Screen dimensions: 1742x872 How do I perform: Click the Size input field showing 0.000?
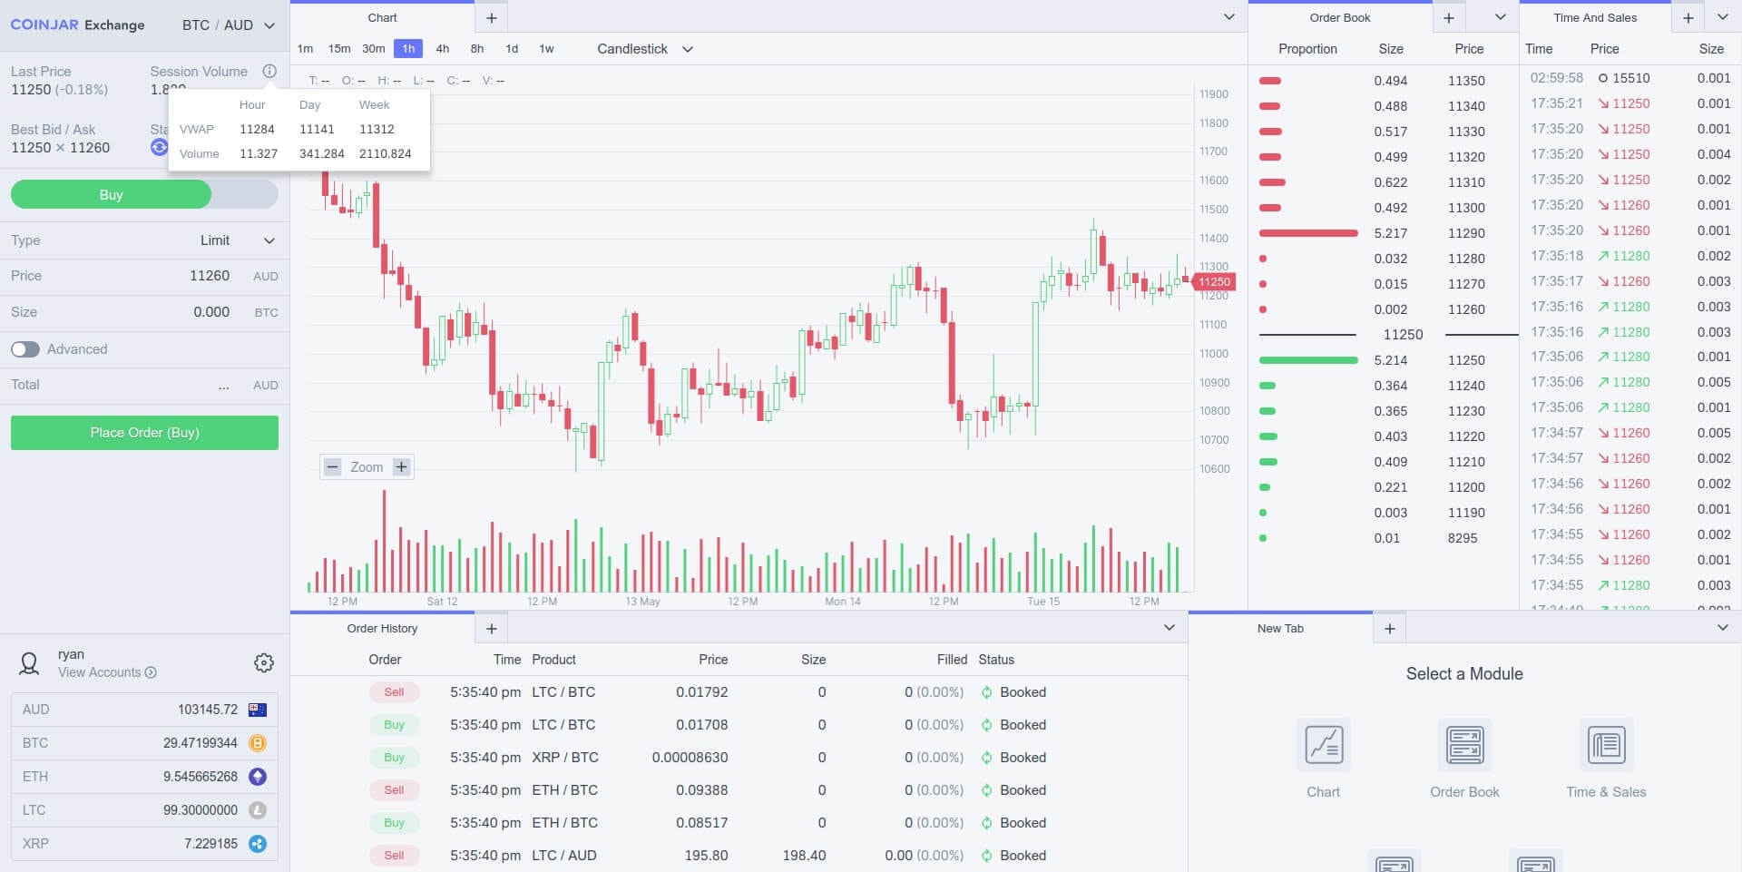coord(145,312)
